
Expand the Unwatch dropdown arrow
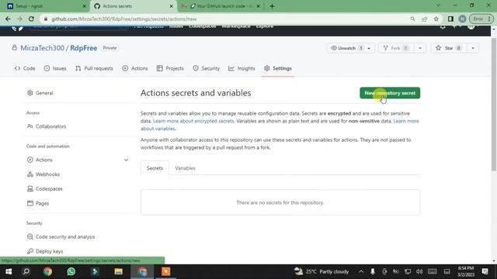pos(369,48)
